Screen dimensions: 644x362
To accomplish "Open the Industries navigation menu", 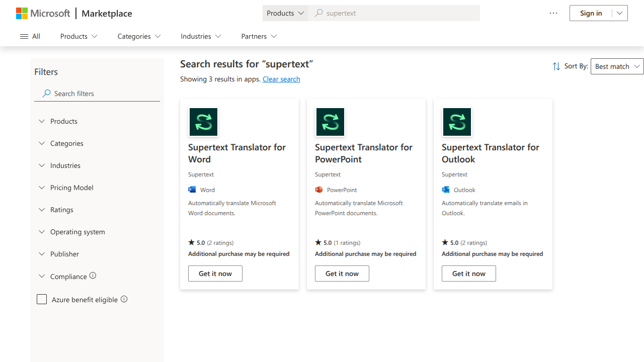I will click(x=200, y=36).
